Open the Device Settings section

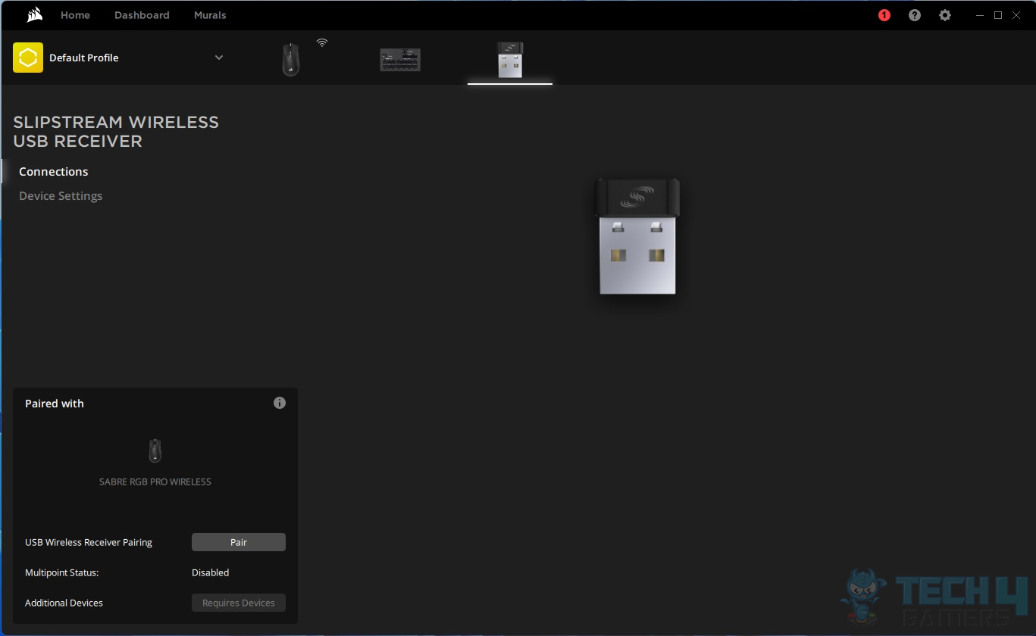click(61, 196)
